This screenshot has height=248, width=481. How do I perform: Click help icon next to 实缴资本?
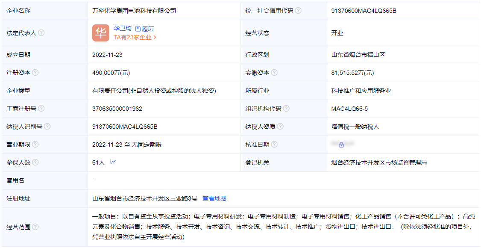click(274, 73)
